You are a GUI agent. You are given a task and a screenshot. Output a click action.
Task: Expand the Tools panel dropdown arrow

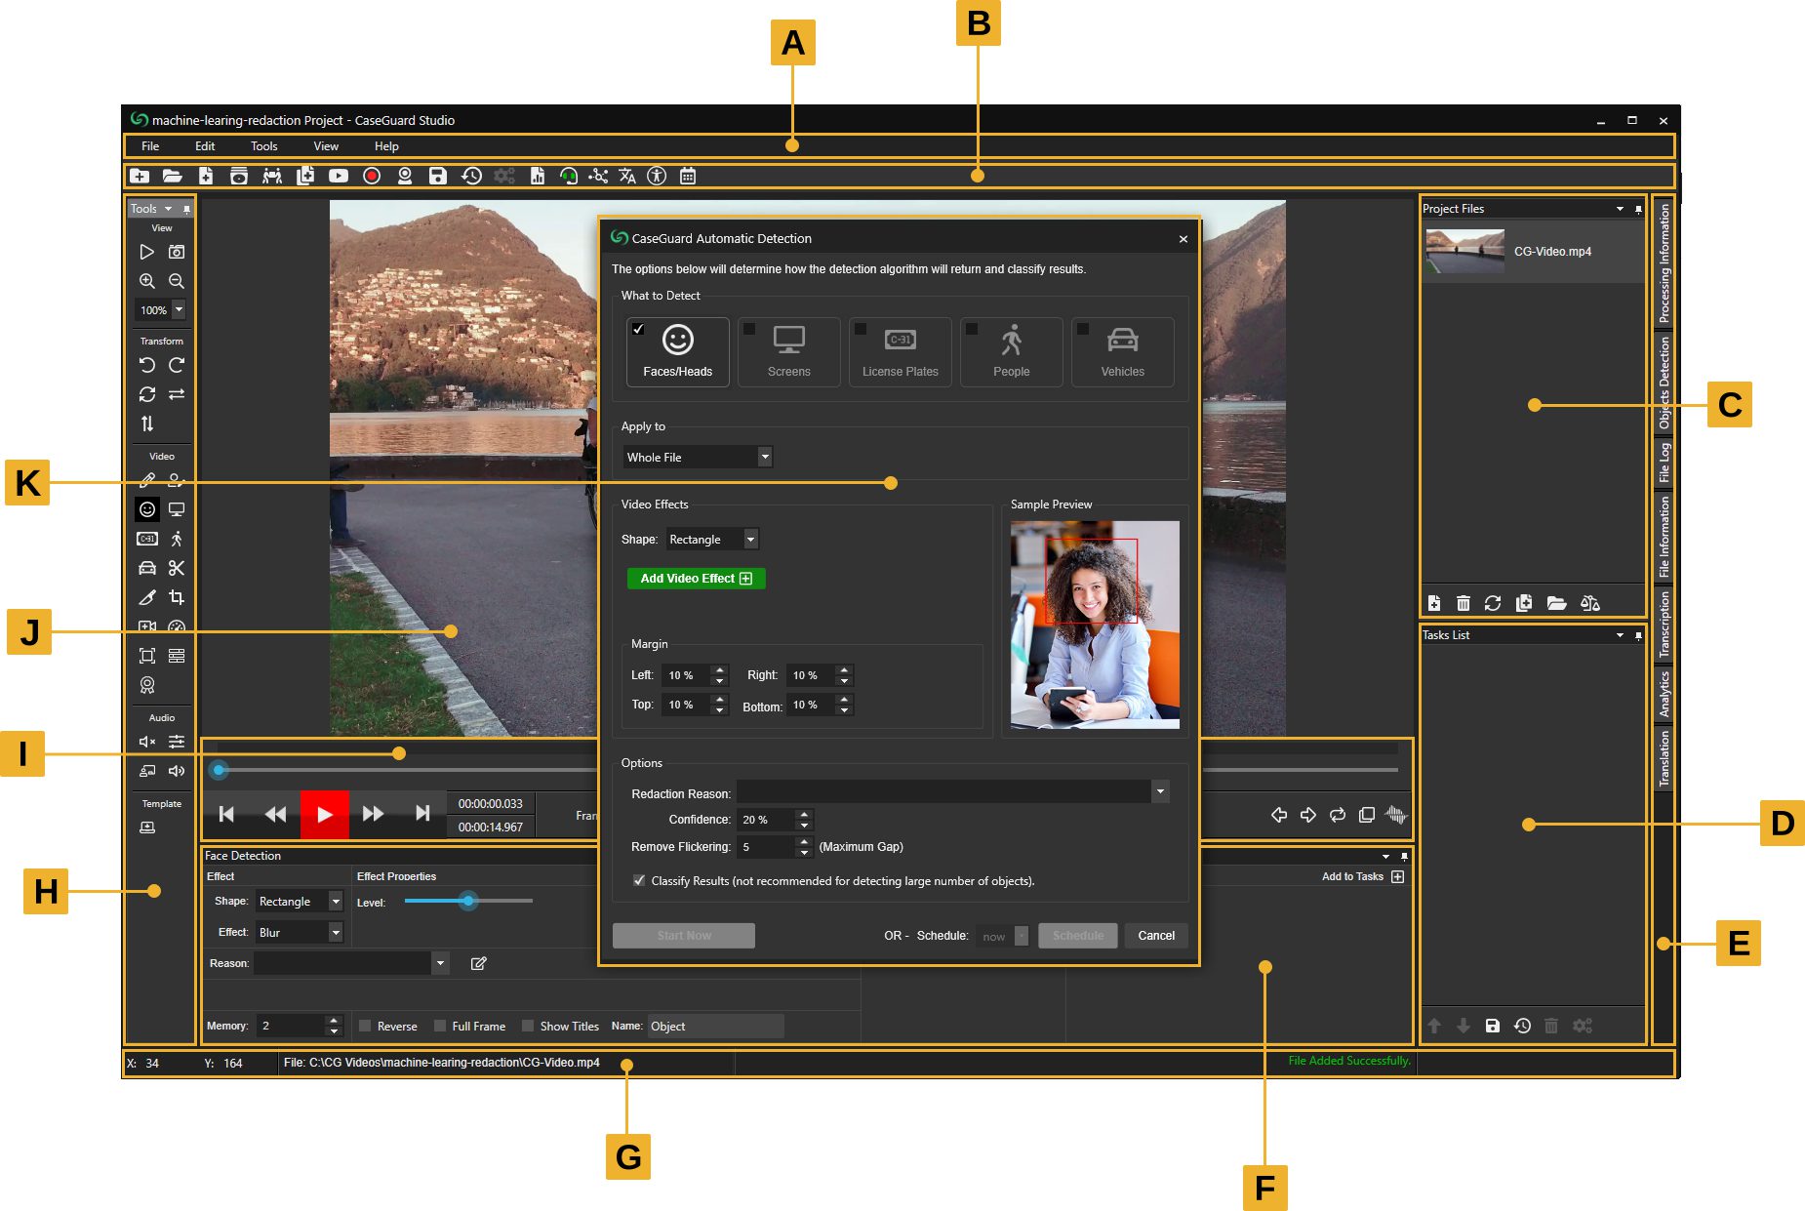click(x=168, y=209)
